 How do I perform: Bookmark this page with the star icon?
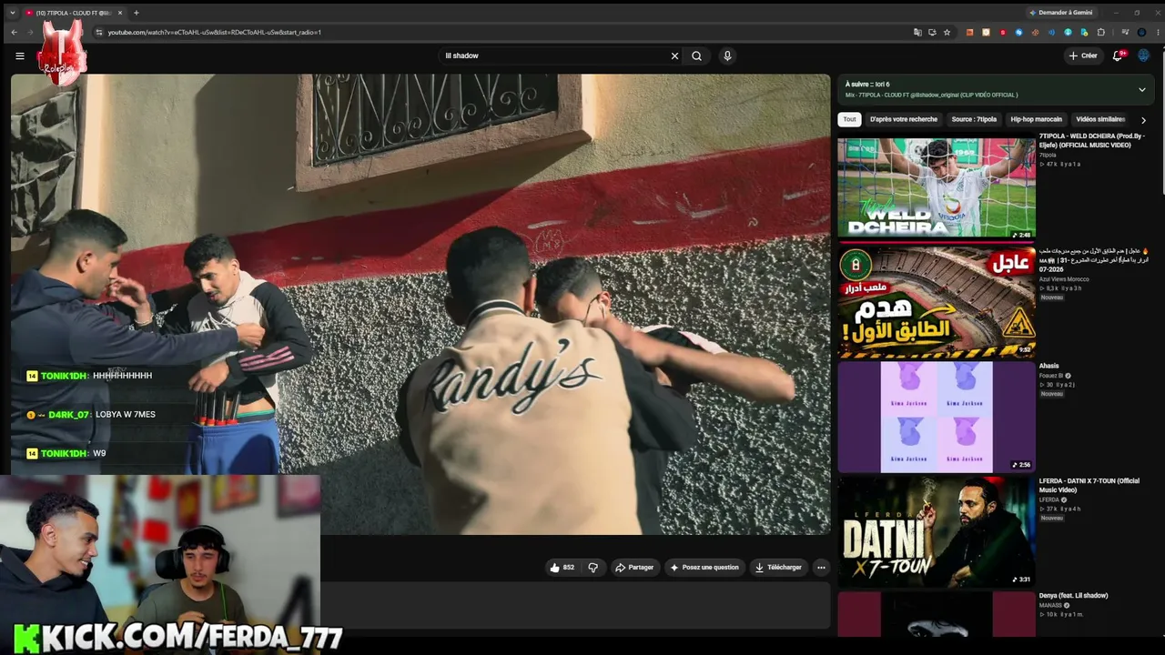click(x=947, y=32)
